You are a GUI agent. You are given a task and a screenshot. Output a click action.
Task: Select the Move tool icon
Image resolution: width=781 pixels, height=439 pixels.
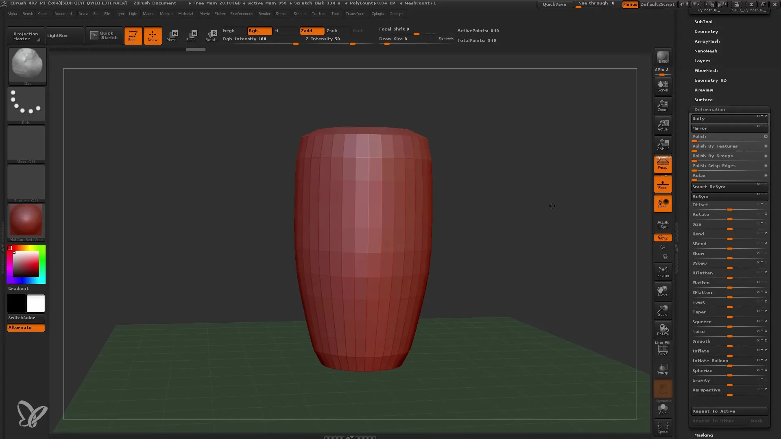(x=172, y=35)
